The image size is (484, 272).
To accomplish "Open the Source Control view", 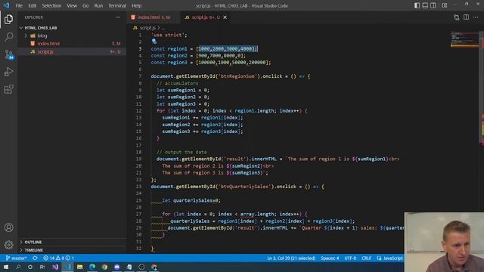I will pyautogui.click(x=8, y=54).
